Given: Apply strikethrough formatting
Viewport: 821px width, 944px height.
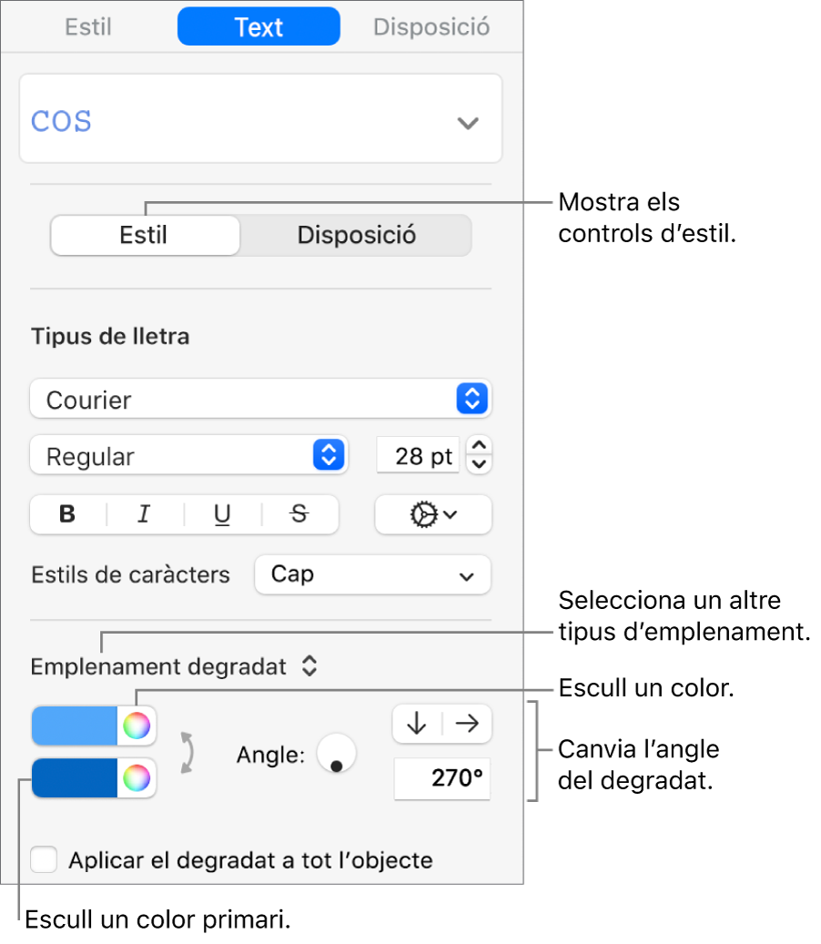Looking at the screenshot, I should pos(299,515).
